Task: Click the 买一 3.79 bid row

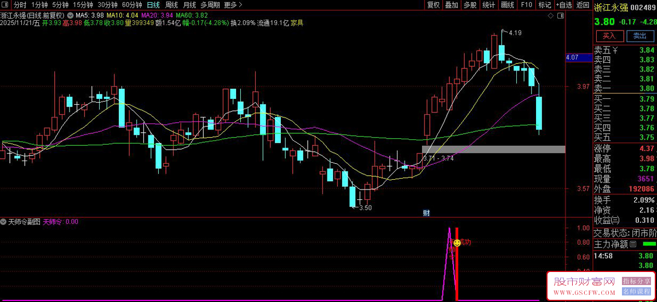Action: (x=624, y=99)
